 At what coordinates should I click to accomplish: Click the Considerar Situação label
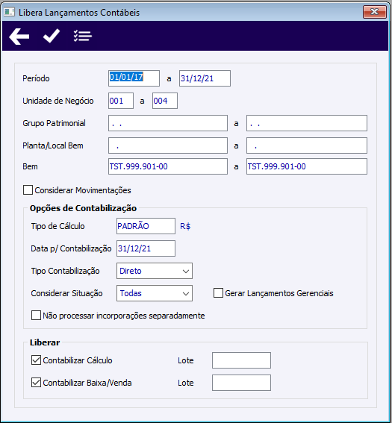coord(66,293)
